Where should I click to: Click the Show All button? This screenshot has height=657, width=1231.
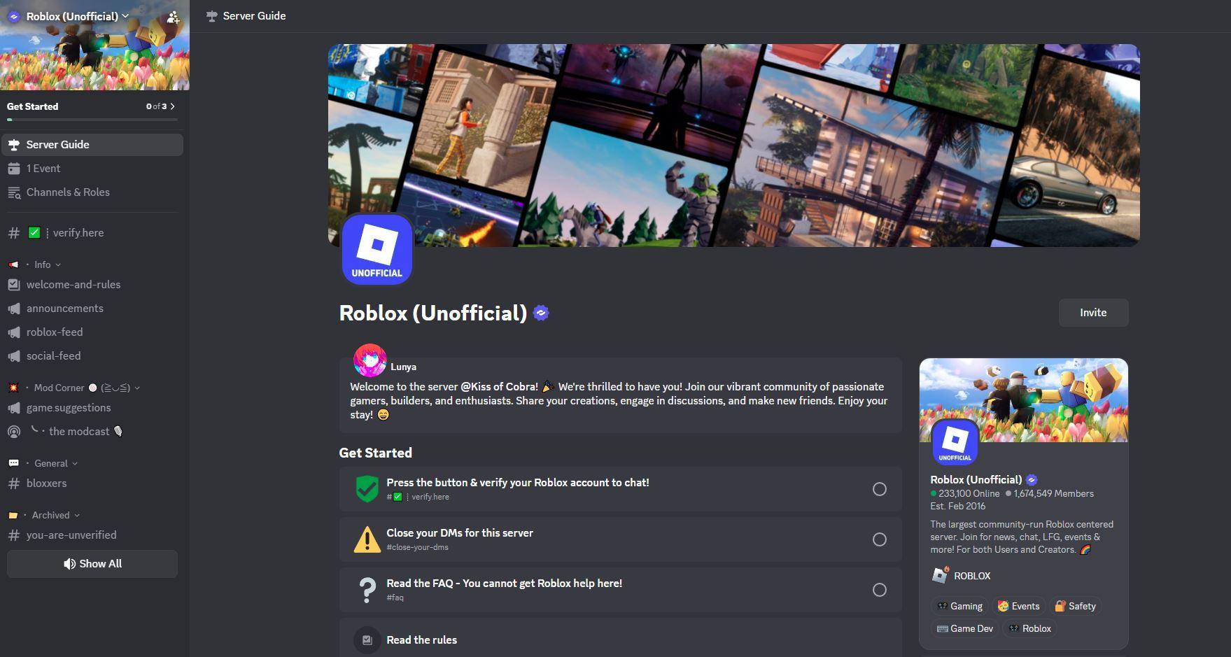(x=92, y=564)
